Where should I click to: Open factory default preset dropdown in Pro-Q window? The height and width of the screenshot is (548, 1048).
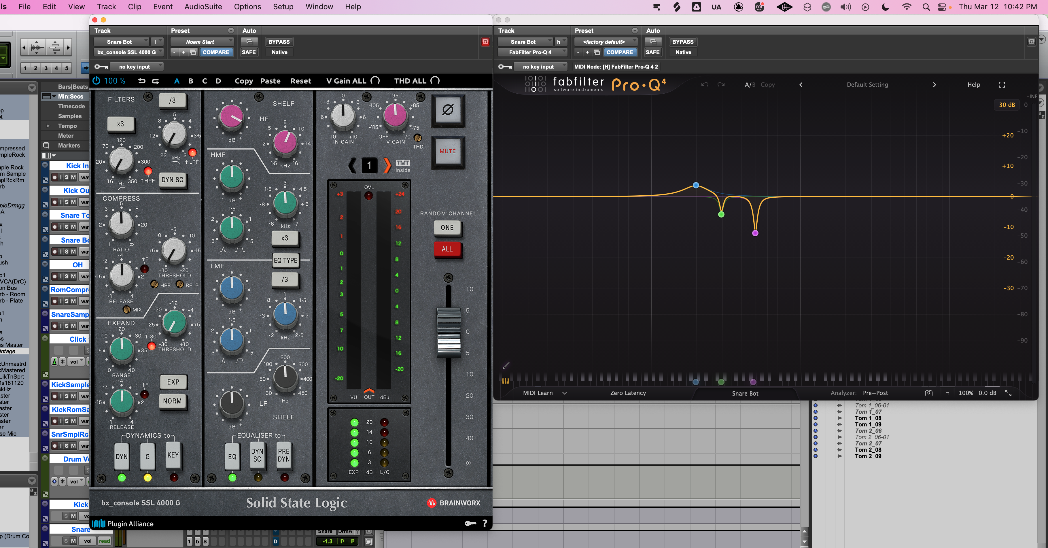coord(606,42)
